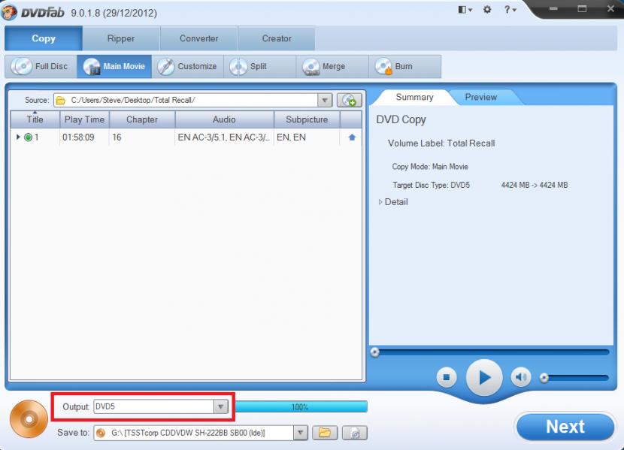The image size is (624, 450).
Task: Click the ISO image save icon
Action: tap(354, 432)
